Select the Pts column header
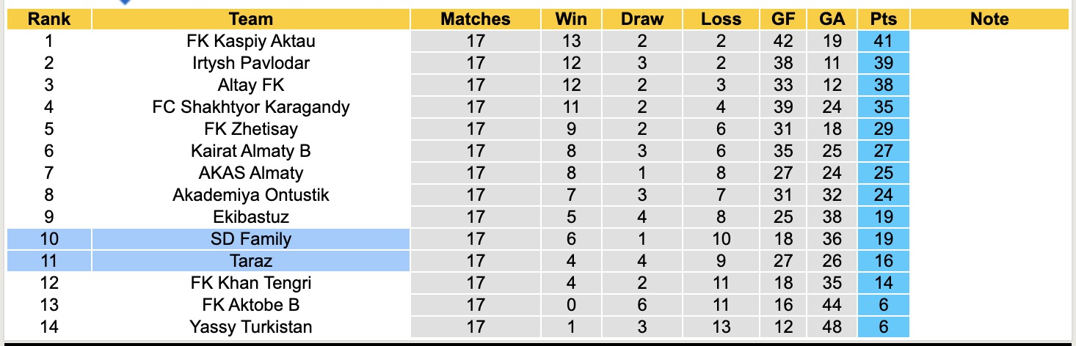 coord(883,19)
